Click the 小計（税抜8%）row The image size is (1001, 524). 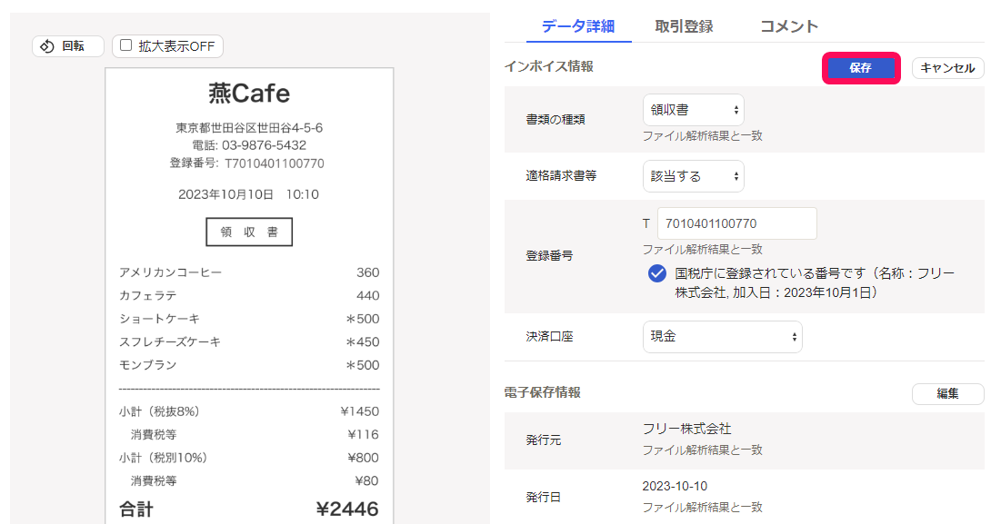click(x=249, y=411)
